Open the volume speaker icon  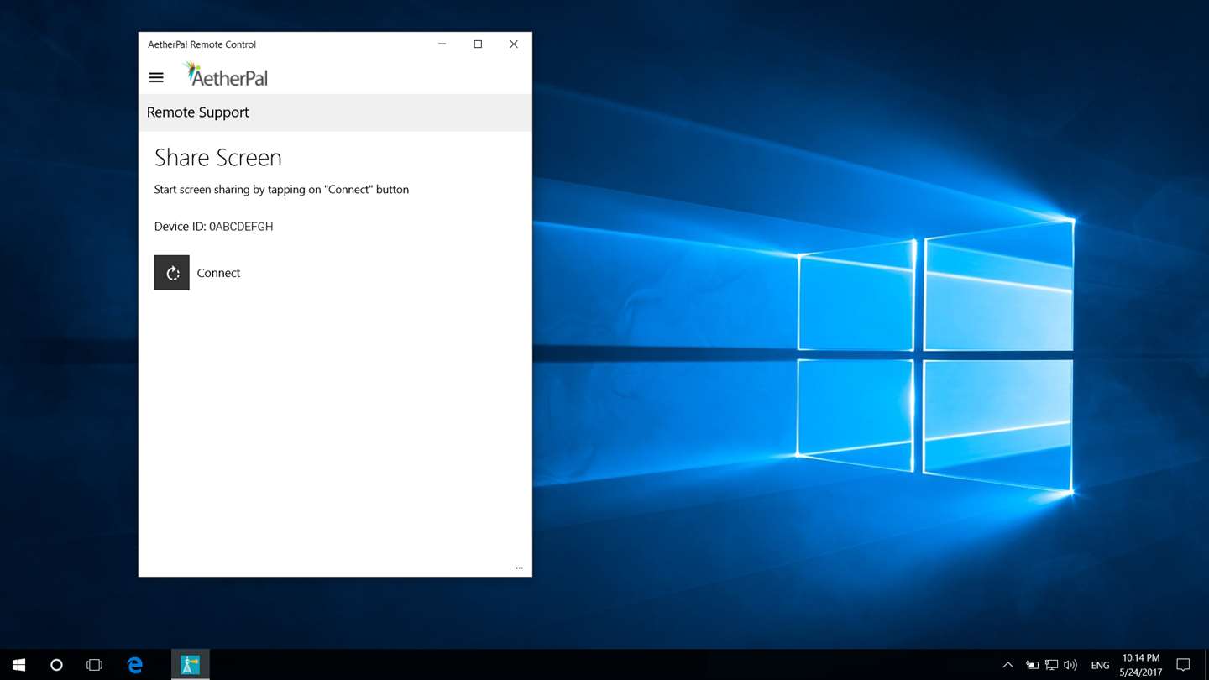pos(1070,665)
